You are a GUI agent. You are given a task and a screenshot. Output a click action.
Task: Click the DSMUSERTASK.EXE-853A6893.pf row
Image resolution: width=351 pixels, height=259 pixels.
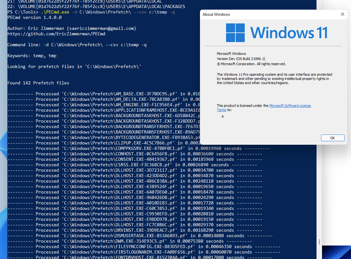140,236
